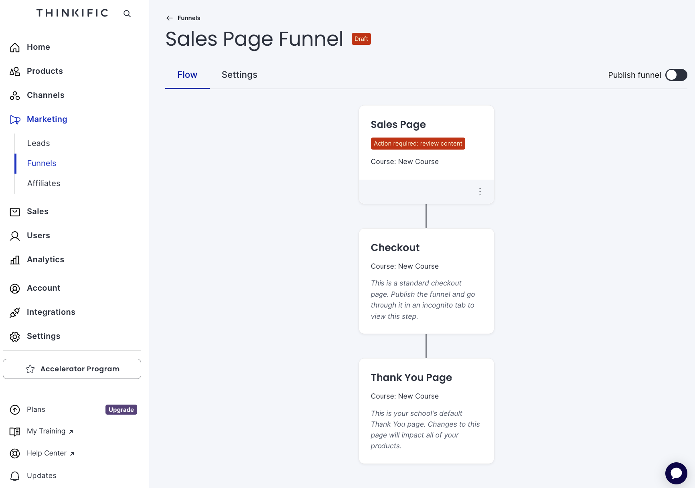Viewport: 695px width, 488px height.
Task: Click the Updates label
Action: pyautogui.click(x=42, y=476)
